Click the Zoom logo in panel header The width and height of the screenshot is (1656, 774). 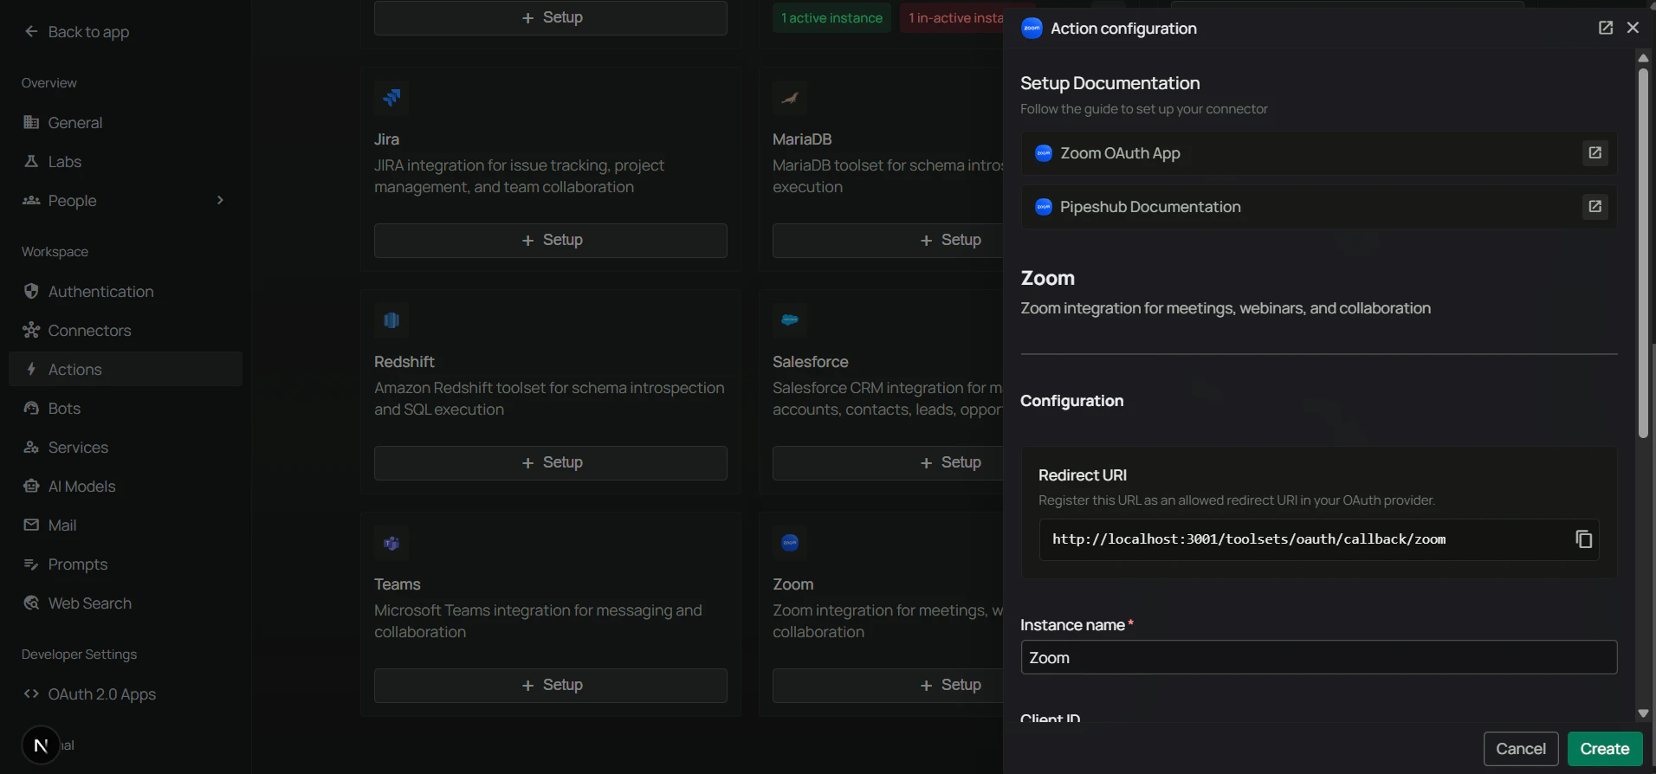click(x=1032, y=28)
